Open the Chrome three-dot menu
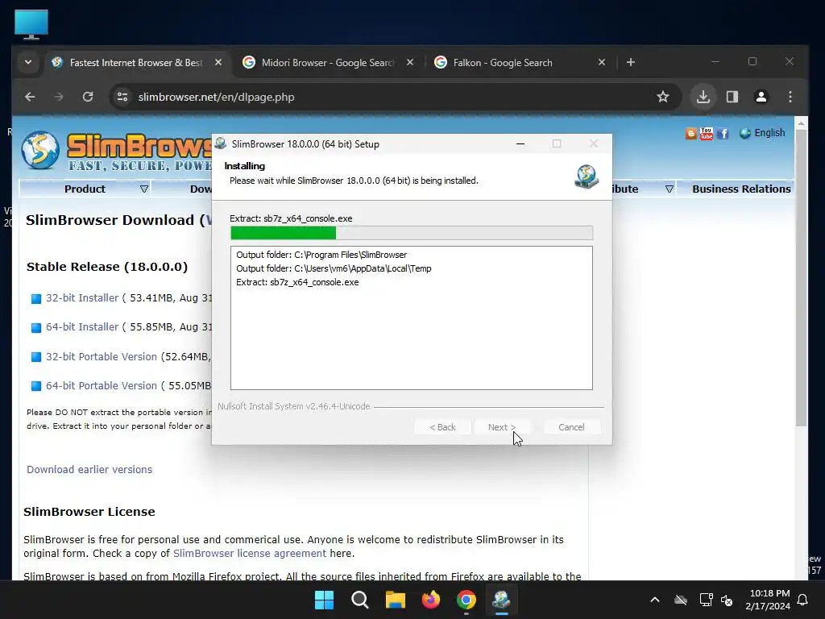The image size is (825, 619). (x=790, y=97)
